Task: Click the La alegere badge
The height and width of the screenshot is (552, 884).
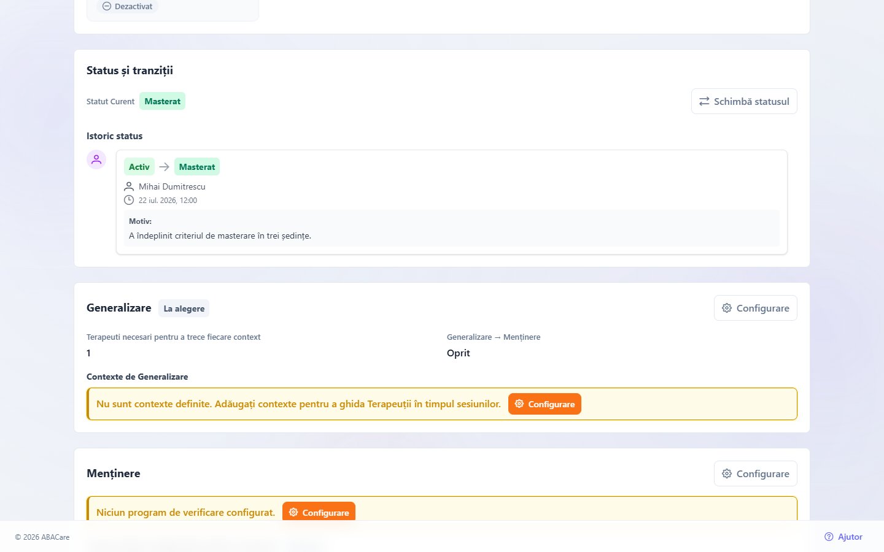Action: click(x=184, y=309)
